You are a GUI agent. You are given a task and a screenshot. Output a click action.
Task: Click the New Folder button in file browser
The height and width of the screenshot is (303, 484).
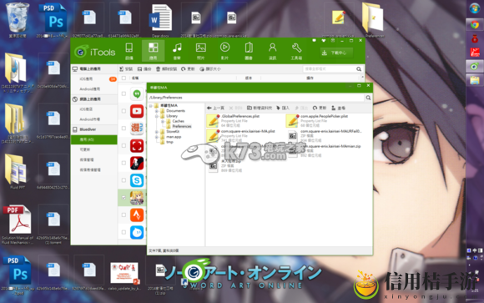click(x=260, y=109)
